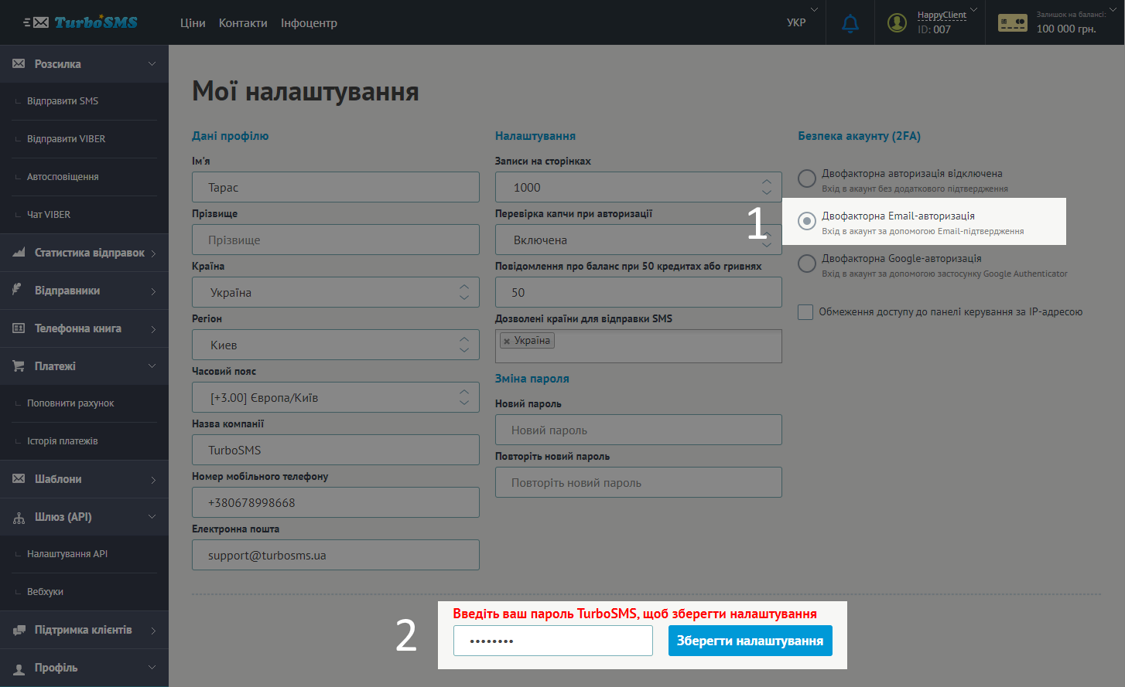Click the Назва компанії field

(336, 450)
